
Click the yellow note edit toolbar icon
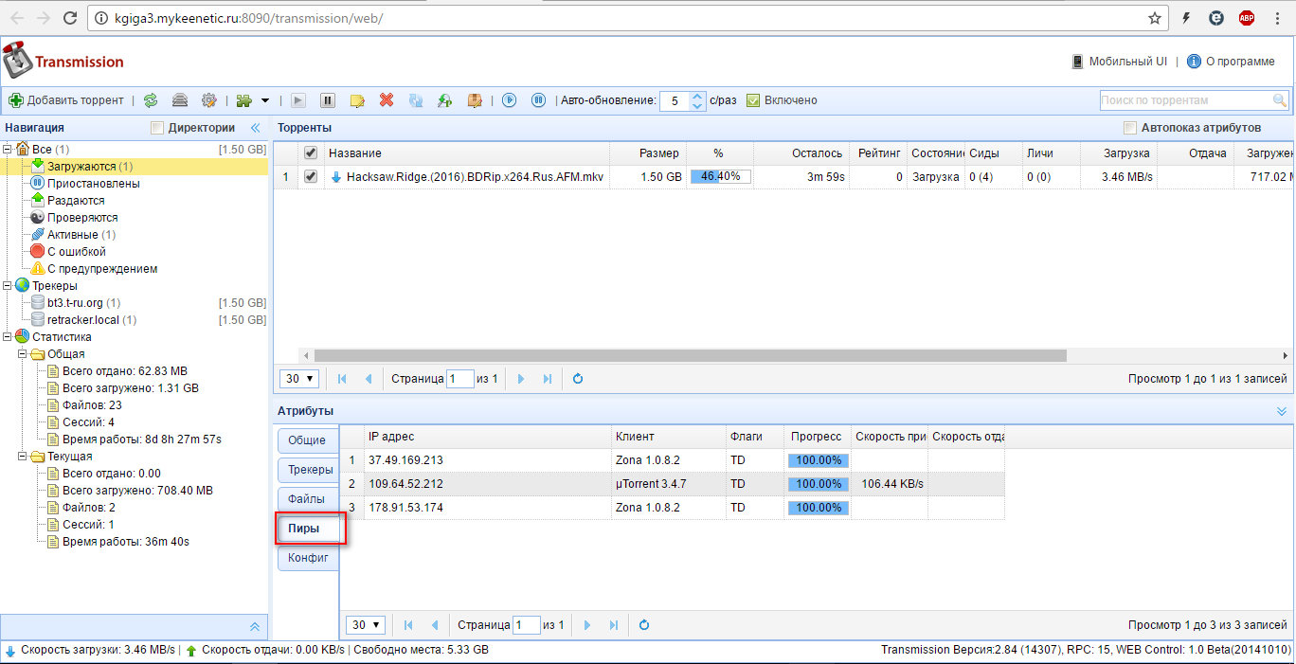pyautogui.click(x=357, y=100)
